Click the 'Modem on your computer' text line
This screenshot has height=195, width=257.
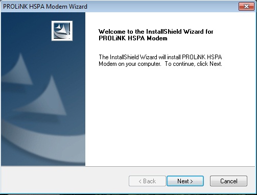click(x=130, y=64)
